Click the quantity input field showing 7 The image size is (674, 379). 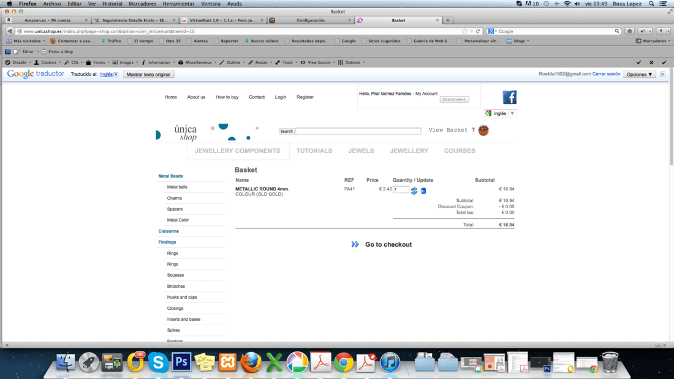[401, 190]
